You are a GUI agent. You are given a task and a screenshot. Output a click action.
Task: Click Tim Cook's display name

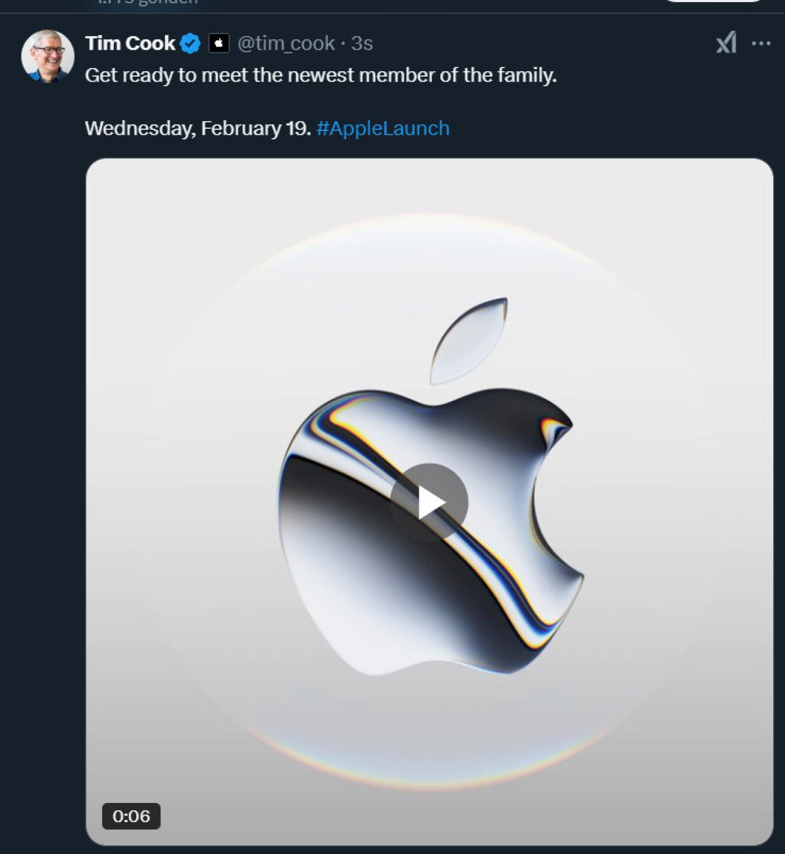131,43
